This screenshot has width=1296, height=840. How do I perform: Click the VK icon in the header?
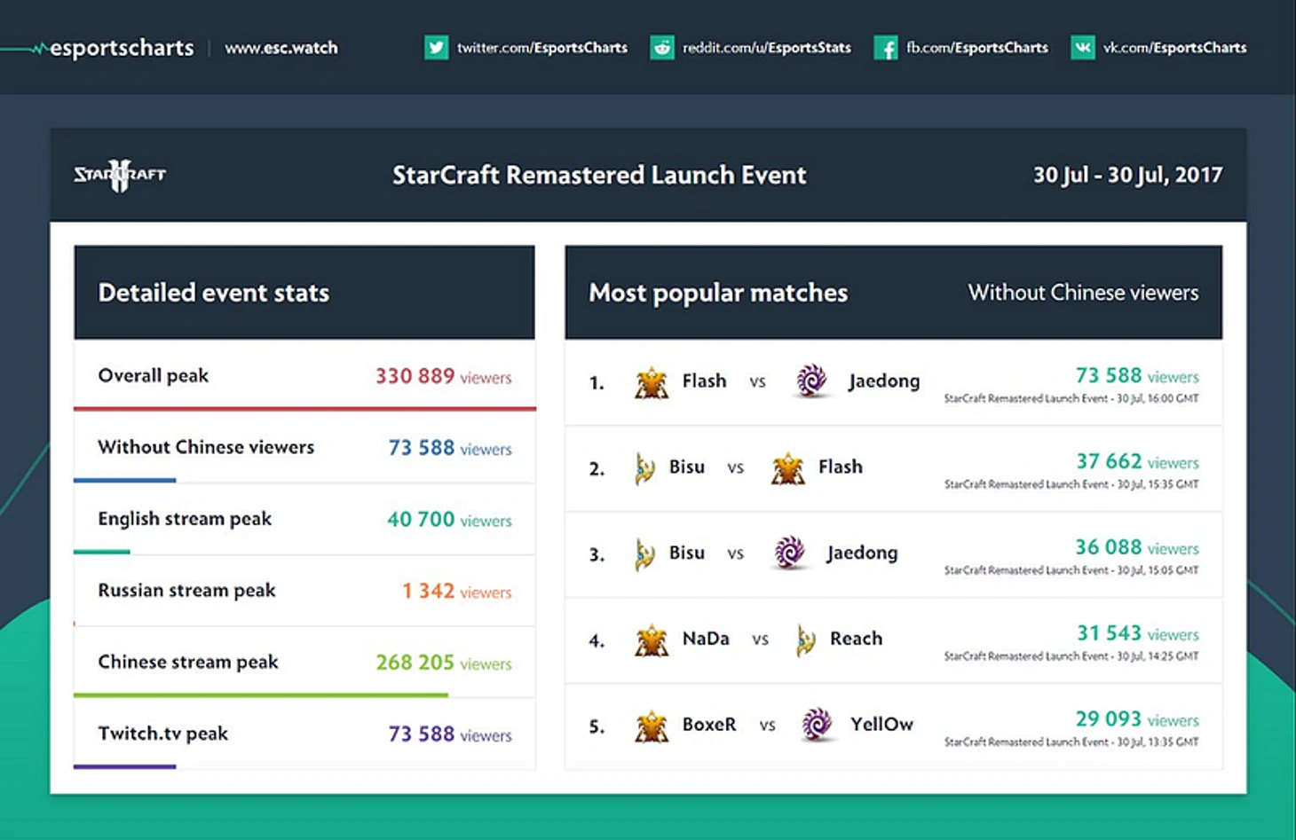1083,47
